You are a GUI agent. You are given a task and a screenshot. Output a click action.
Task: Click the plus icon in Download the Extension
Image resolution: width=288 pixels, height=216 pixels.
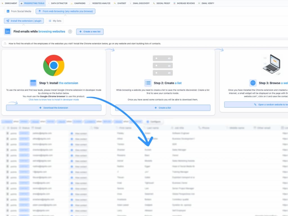(40, 108)
